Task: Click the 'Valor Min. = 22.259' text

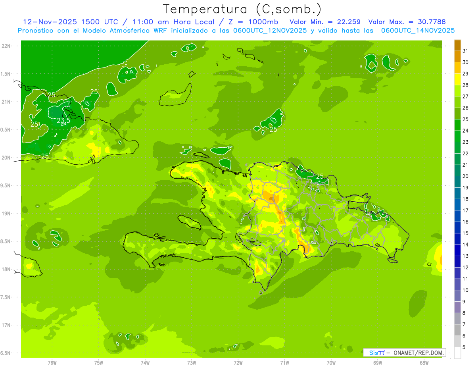Action: coord(325,22)
